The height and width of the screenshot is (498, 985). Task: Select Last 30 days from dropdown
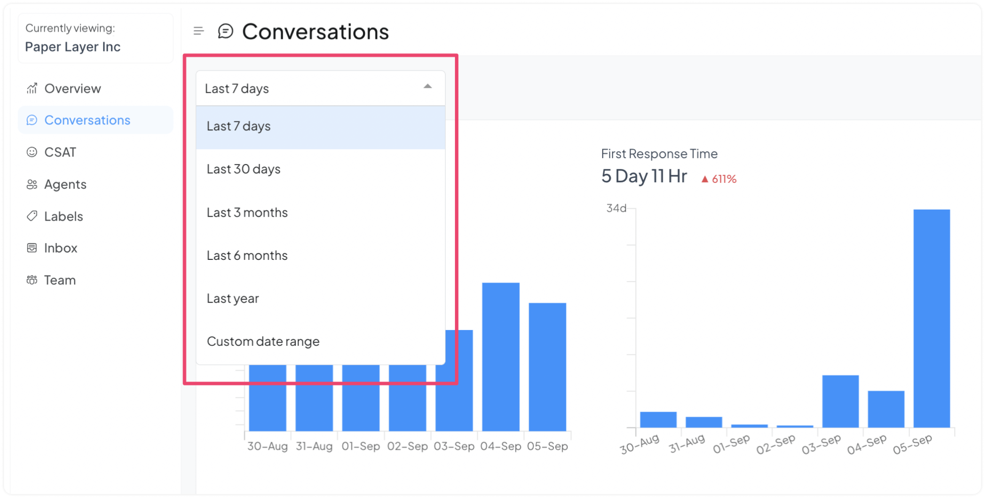tap(320, 169)
